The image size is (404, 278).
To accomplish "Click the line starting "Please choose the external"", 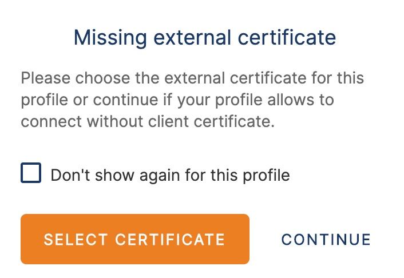I will click(x=192, y=78).
